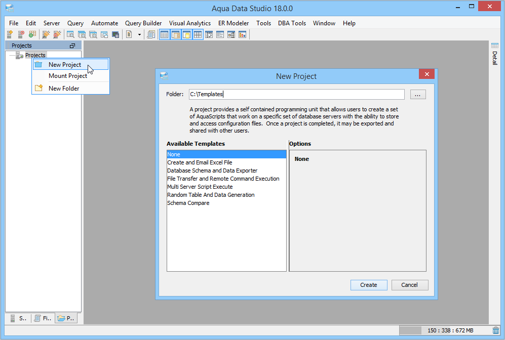The width and height of the screenshot is (505, 340).
Task: Open the Query Builder menu
Action: pyautogui.click(x=143, y=23)
